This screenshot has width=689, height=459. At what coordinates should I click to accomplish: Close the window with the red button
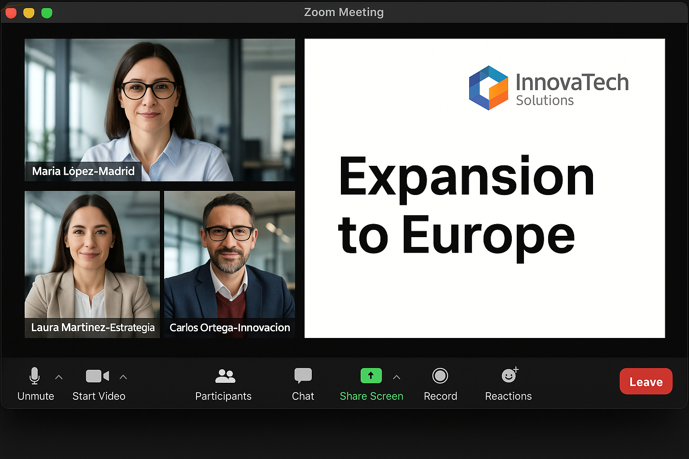[11, 13]
